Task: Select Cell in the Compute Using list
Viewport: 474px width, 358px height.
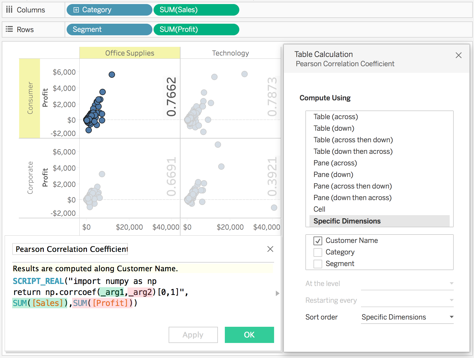Action: [319, 209]
